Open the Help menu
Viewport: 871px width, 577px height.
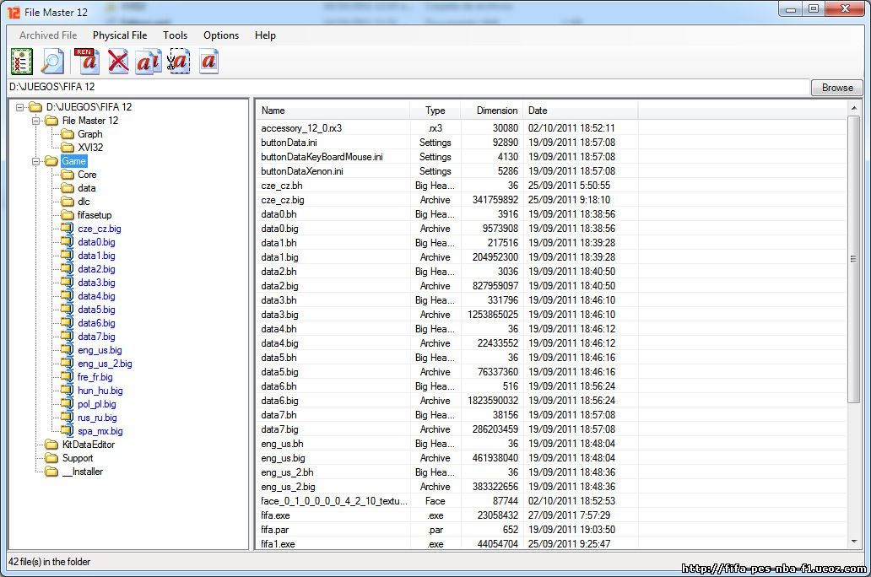tap(265, 35)
